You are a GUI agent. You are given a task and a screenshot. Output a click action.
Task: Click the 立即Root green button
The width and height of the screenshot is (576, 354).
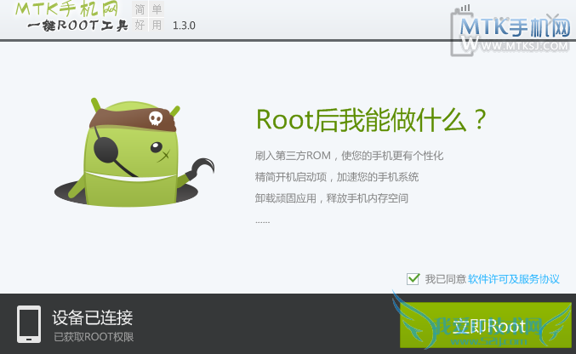pyautogui.click(x=485, y=325)
